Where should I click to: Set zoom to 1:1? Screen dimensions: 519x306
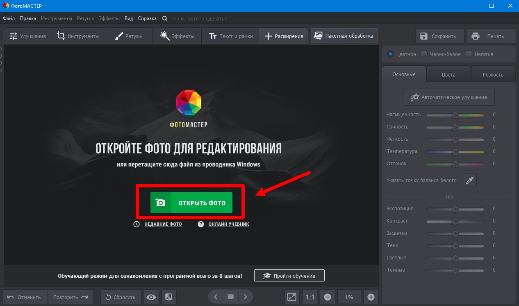click(310, 297)
